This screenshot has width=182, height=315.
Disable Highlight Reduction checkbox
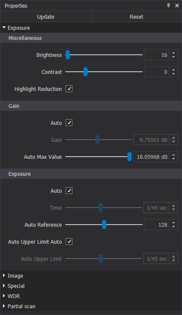point(69,89)
